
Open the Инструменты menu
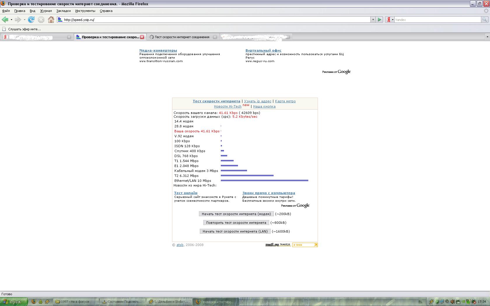click(85, 11)
